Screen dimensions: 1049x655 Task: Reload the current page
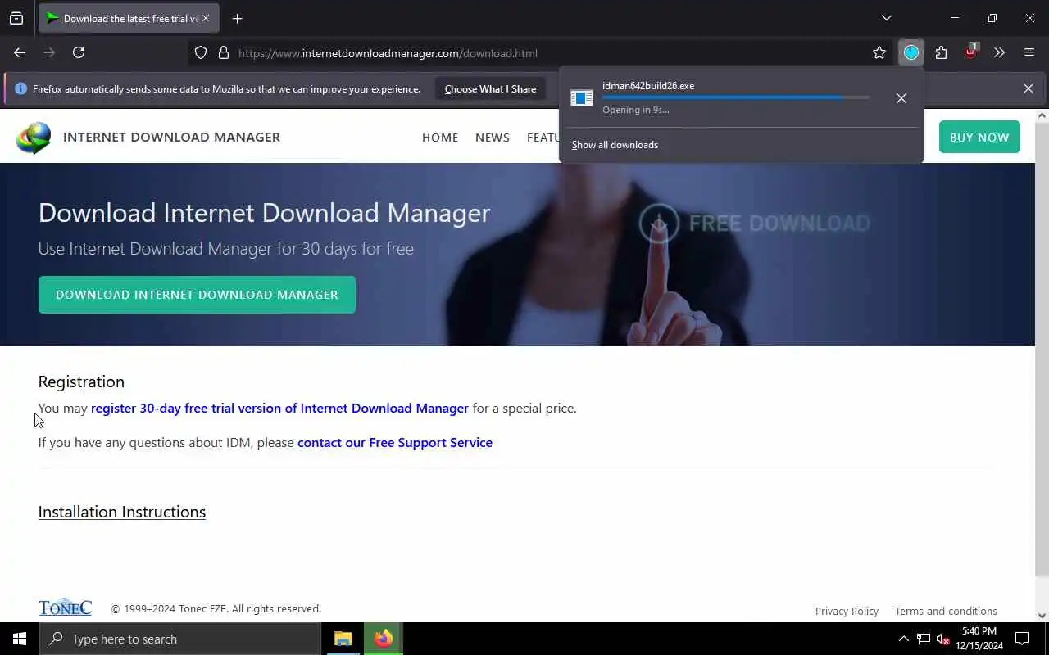(x=79, y=52)
